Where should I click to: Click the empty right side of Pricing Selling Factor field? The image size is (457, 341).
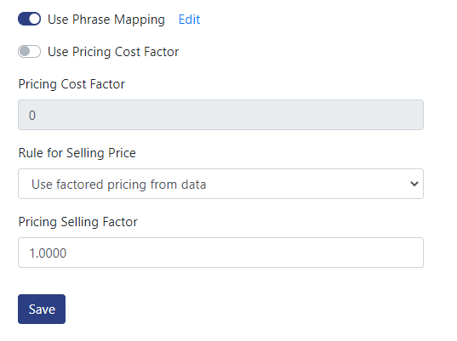(x=321, y=253)
